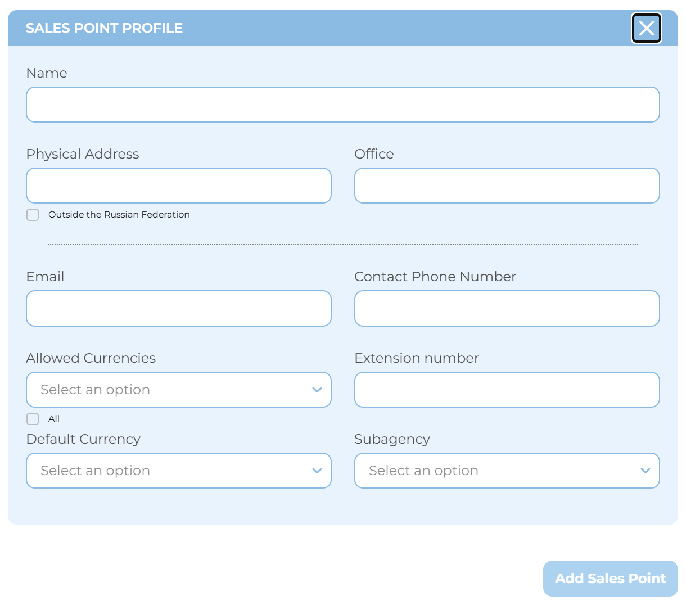Focus the Extension number field
Viewport: 686px width, 605px height.
[507, 390]
